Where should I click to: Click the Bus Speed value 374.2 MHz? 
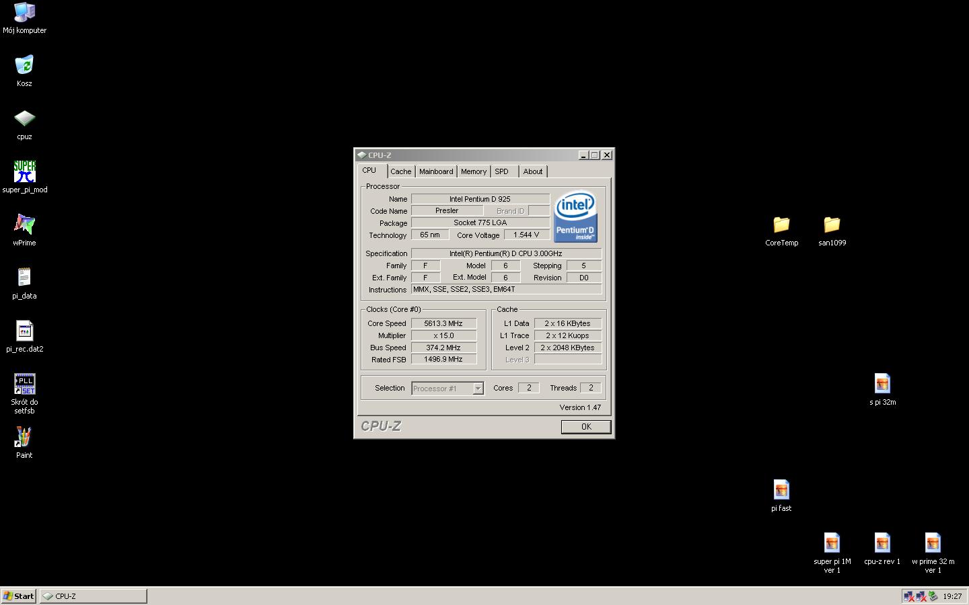[x=443, y=348]
